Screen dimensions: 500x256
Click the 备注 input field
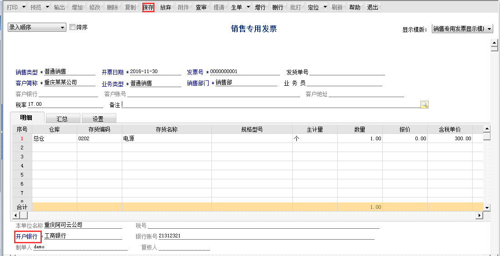(x=270, y=104)
